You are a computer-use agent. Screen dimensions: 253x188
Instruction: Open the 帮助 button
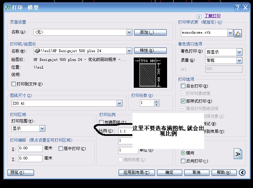click(224, 173)
